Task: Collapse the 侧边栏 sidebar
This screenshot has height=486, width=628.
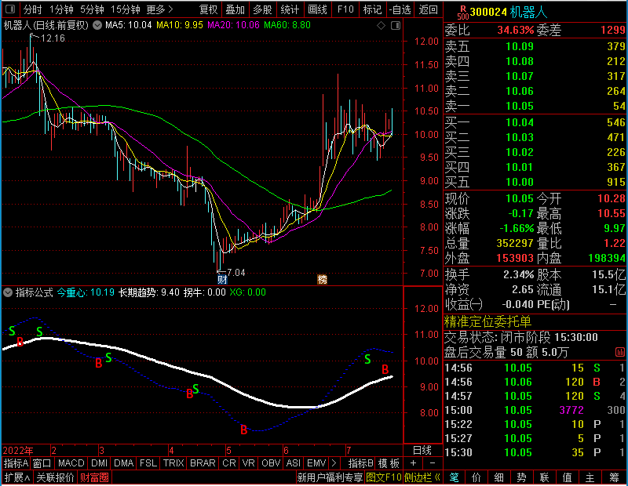Action: [422, 477]
